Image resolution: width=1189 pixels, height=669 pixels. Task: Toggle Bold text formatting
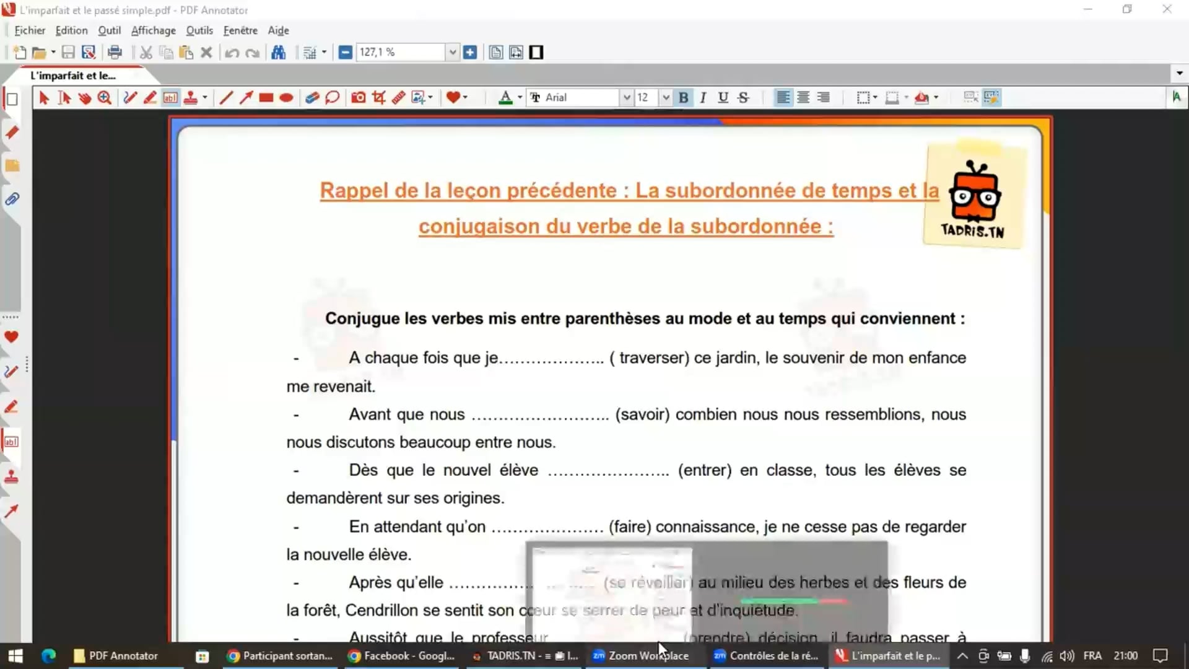(683, 97)
